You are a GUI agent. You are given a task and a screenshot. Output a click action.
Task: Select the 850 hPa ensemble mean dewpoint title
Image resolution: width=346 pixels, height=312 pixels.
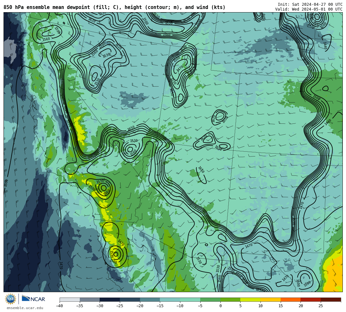[114, 7]
